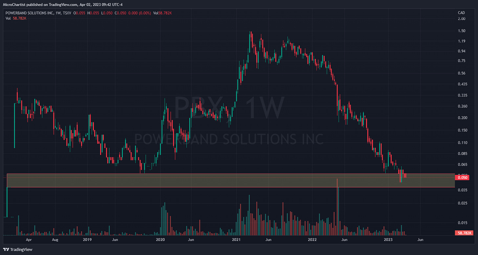Click the 0.335 price axis label
The height and width of the screenshot is (255, 478).
click(x=463, y=96)
